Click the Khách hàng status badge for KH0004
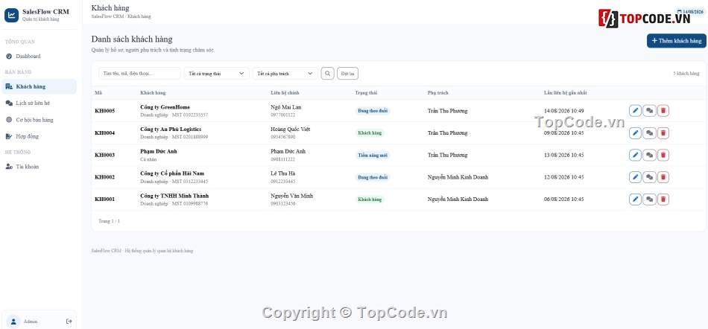This screenshot has width=708, height=329. coord(370,133)
